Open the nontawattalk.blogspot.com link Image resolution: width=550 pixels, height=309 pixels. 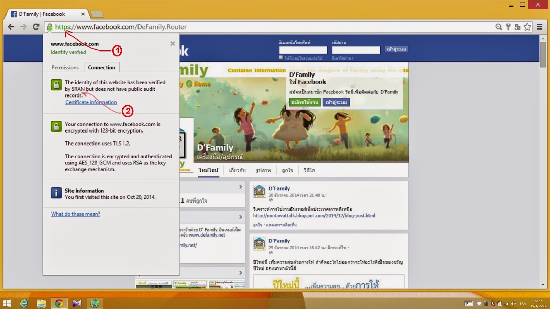314,216
